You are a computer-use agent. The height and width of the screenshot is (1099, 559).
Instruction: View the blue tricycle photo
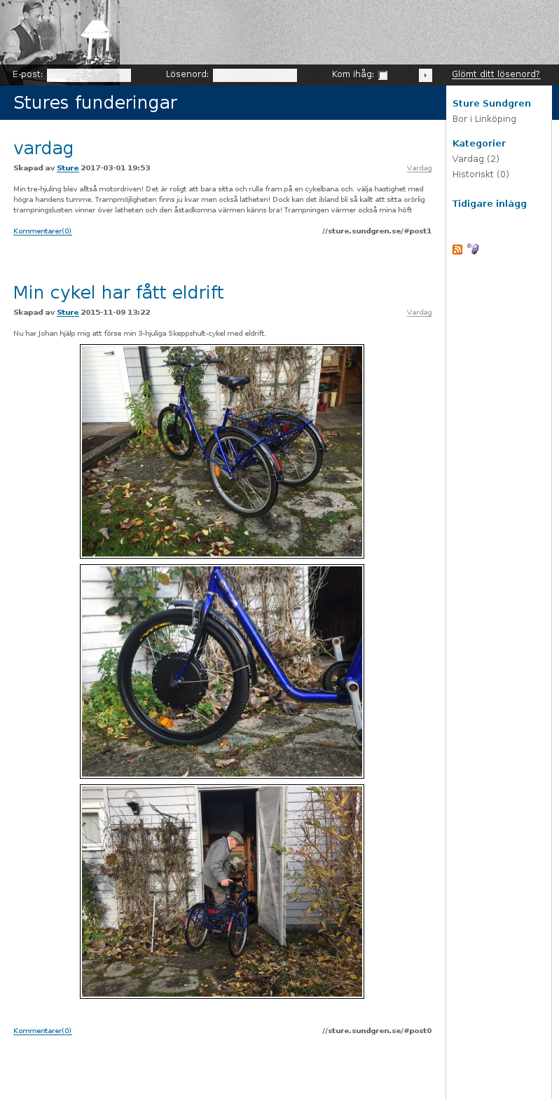click(x=222, y=451)
